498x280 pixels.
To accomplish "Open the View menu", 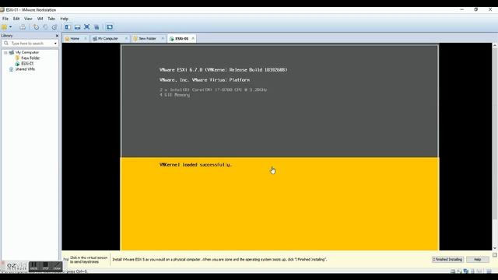I will coord(28,19).
